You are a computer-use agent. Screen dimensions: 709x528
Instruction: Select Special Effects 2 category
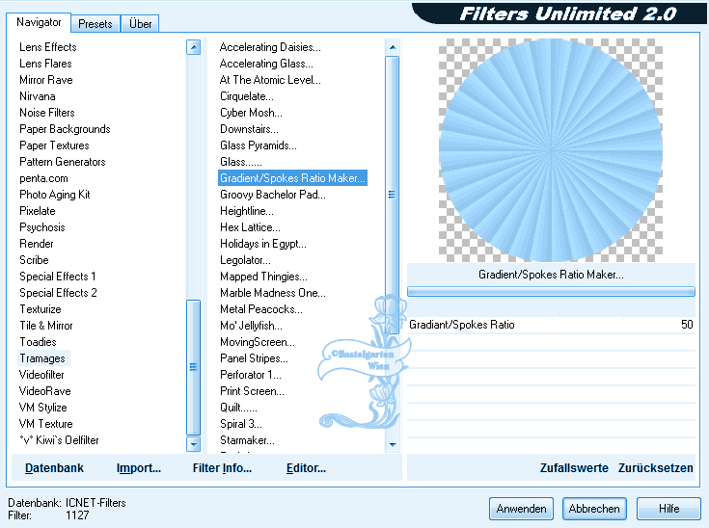pos(58,293)
